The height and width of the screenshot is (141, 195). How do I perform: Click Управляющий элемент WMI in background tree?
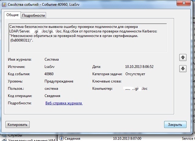[31, 140]
